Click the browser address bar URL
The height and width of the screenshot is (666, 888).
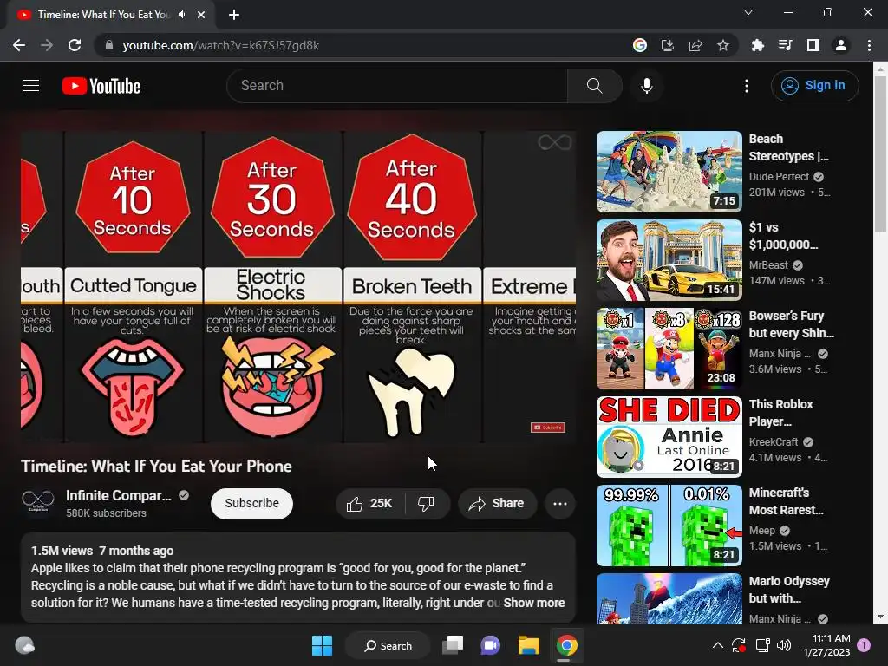pyautogui.click(x=221, y=45)
